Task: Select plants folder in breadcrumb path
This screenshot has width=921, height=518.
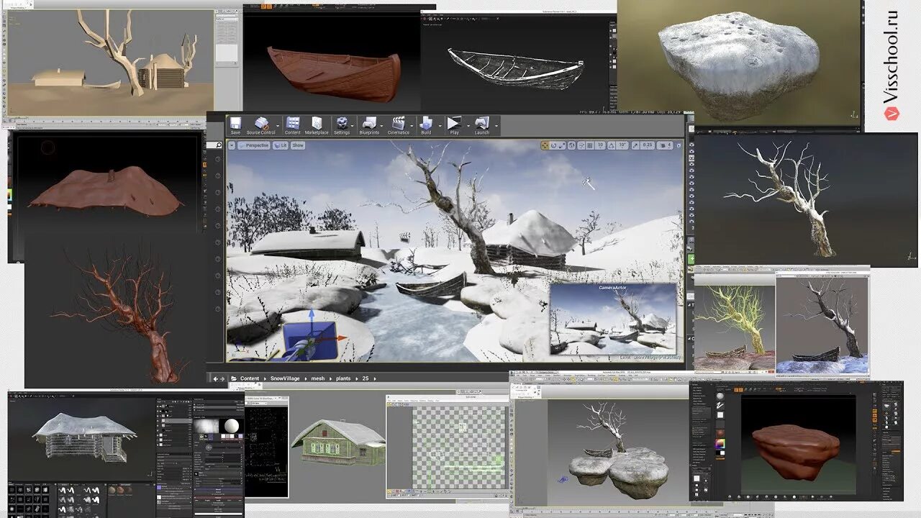Action: (343, 378)
